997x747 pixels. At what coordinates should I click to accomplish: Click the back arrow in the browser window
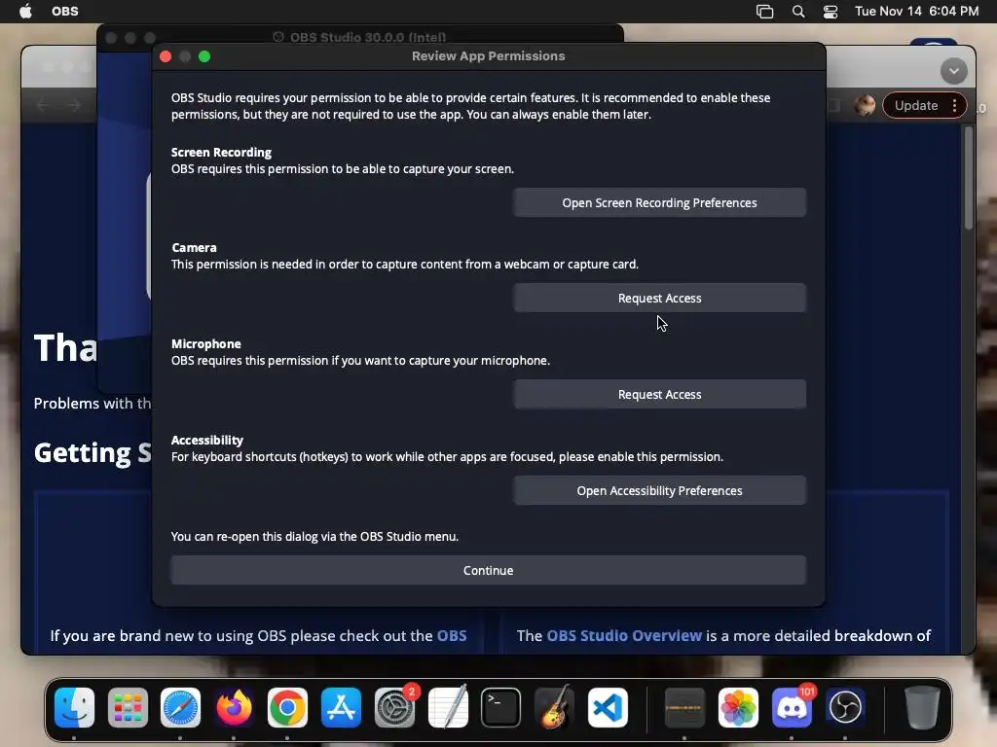coord(43,105)
